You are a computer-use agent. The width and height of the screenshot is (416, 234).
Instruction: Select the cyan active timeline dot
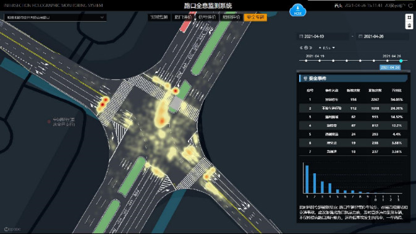point(401,61)
